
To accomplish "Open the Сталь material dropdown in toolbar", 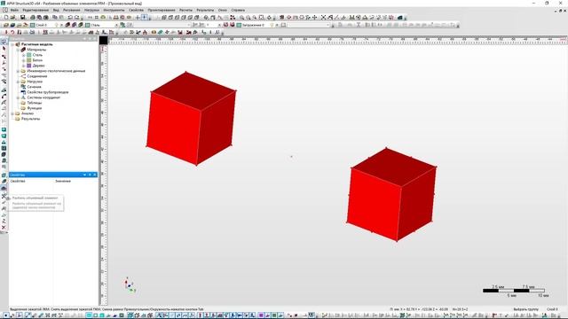I will pos(116,25).
